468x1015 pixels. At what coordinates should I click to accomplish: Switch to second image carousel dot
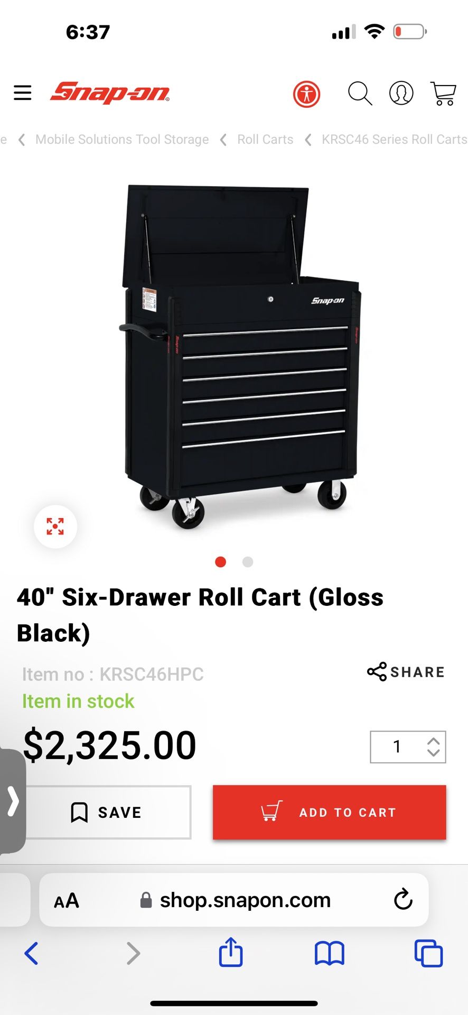248,562
